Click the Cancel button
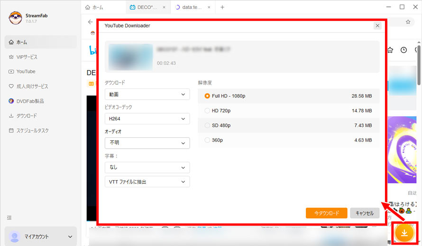 pyautogui.click(x=365, y=213)
